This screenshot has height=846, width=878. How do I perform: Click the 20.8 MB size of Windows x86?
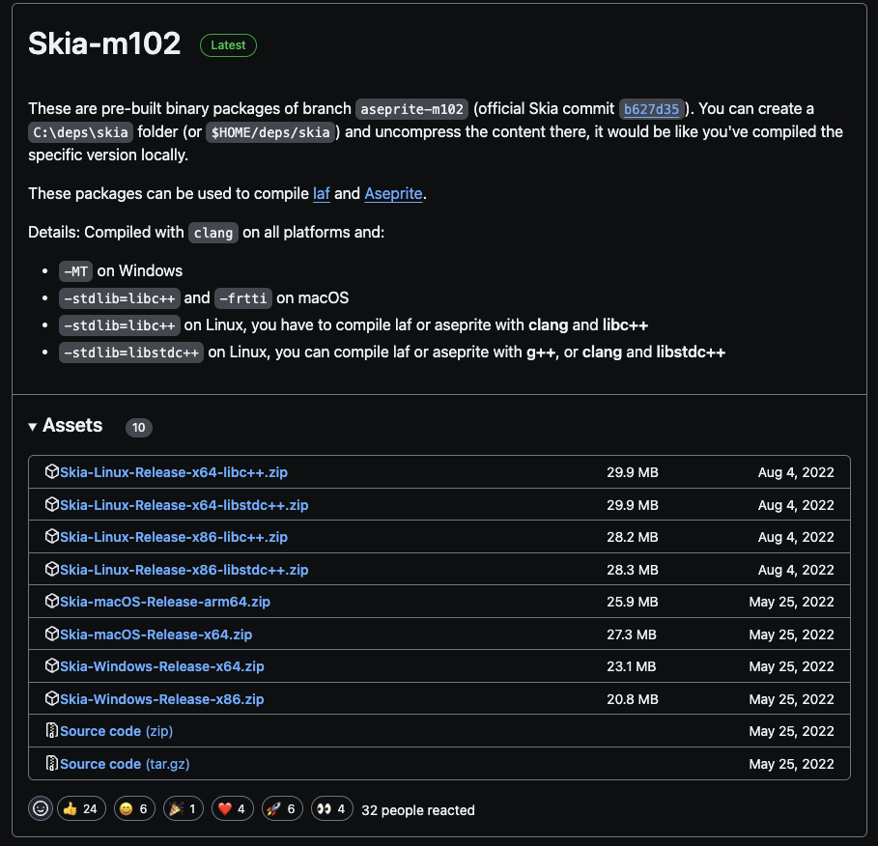[633, 699]
